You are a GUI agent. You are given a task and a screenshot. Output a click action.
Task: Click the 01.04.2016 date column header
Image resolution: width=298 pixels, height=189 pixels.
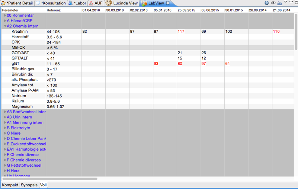coord(91,10)
